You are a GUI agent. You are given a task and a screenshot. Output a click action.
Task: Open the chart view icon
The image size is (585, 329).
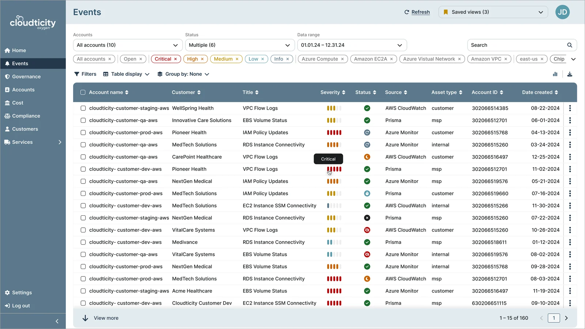(555, 74)
